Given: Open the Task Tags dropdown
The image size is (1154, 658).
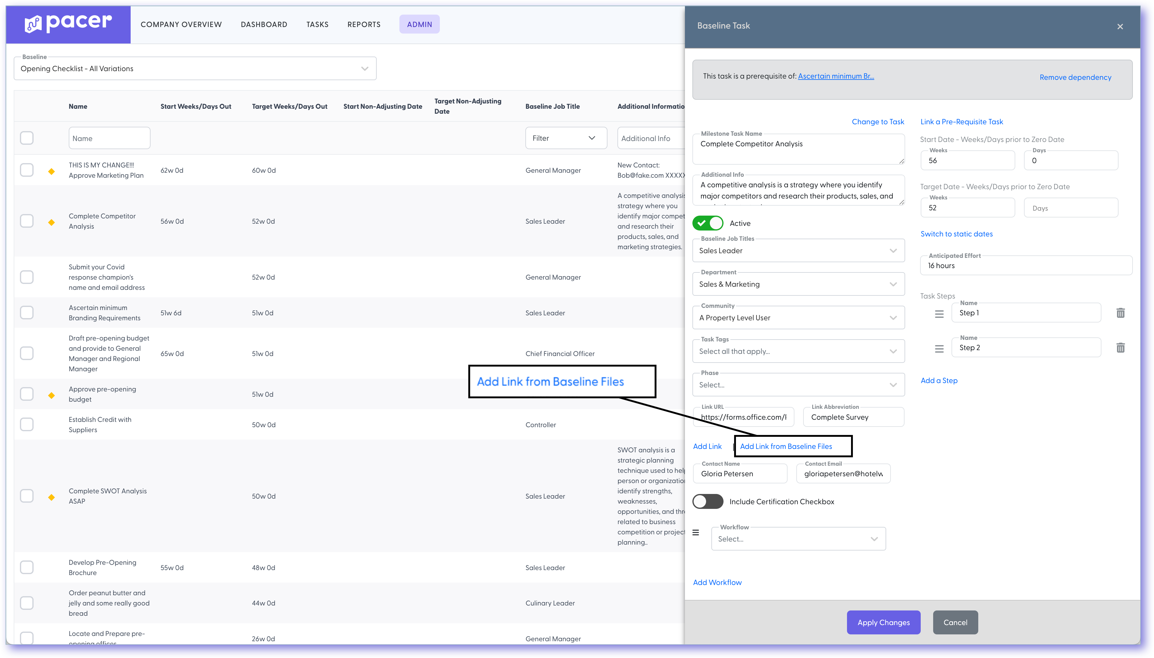Looking at the screenshot, I should (798, 351).
